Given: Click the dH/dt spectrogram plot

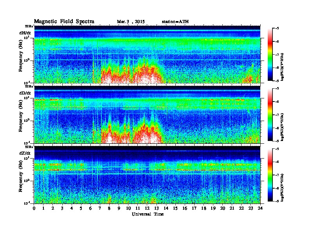Looking at the screenshot, I should click(147, 54).
